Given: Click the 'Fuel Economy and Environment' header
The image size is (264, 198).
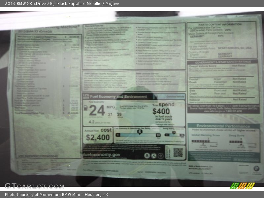Looking at the screenshot, I should coord(118,97).
